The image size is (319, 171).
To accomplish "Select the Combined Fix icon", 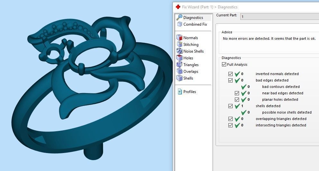I will tap(180, 24).
